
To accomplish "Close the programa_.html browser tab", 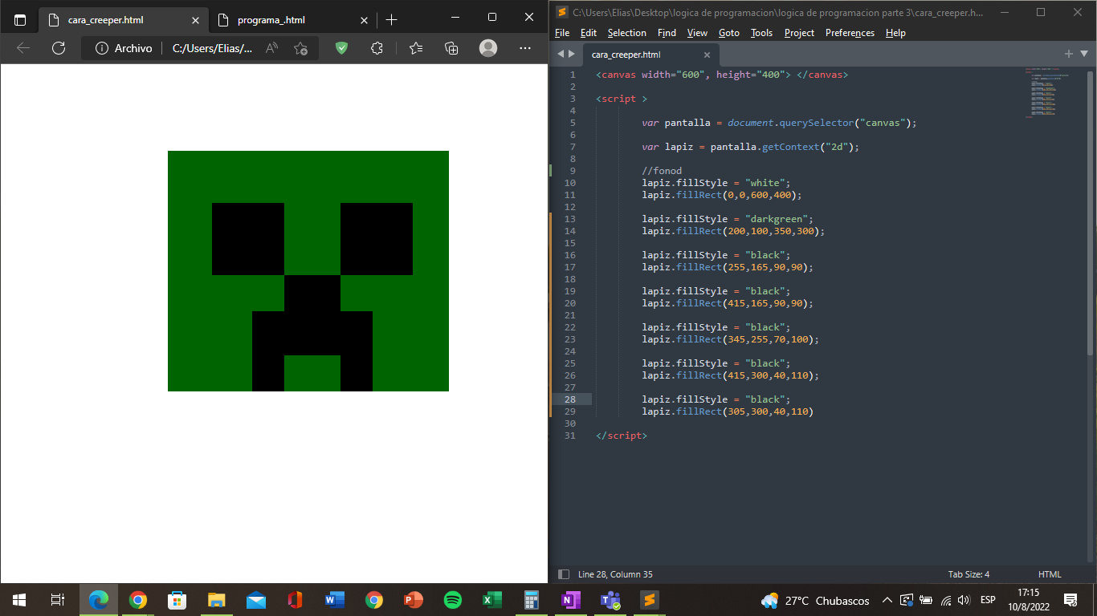I will click(364, 20).
